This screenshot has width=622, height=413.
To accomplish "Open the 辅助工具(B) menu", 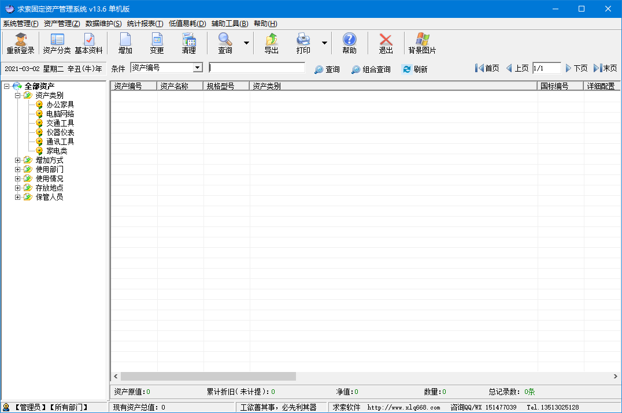I will click(x=229, y=24).
